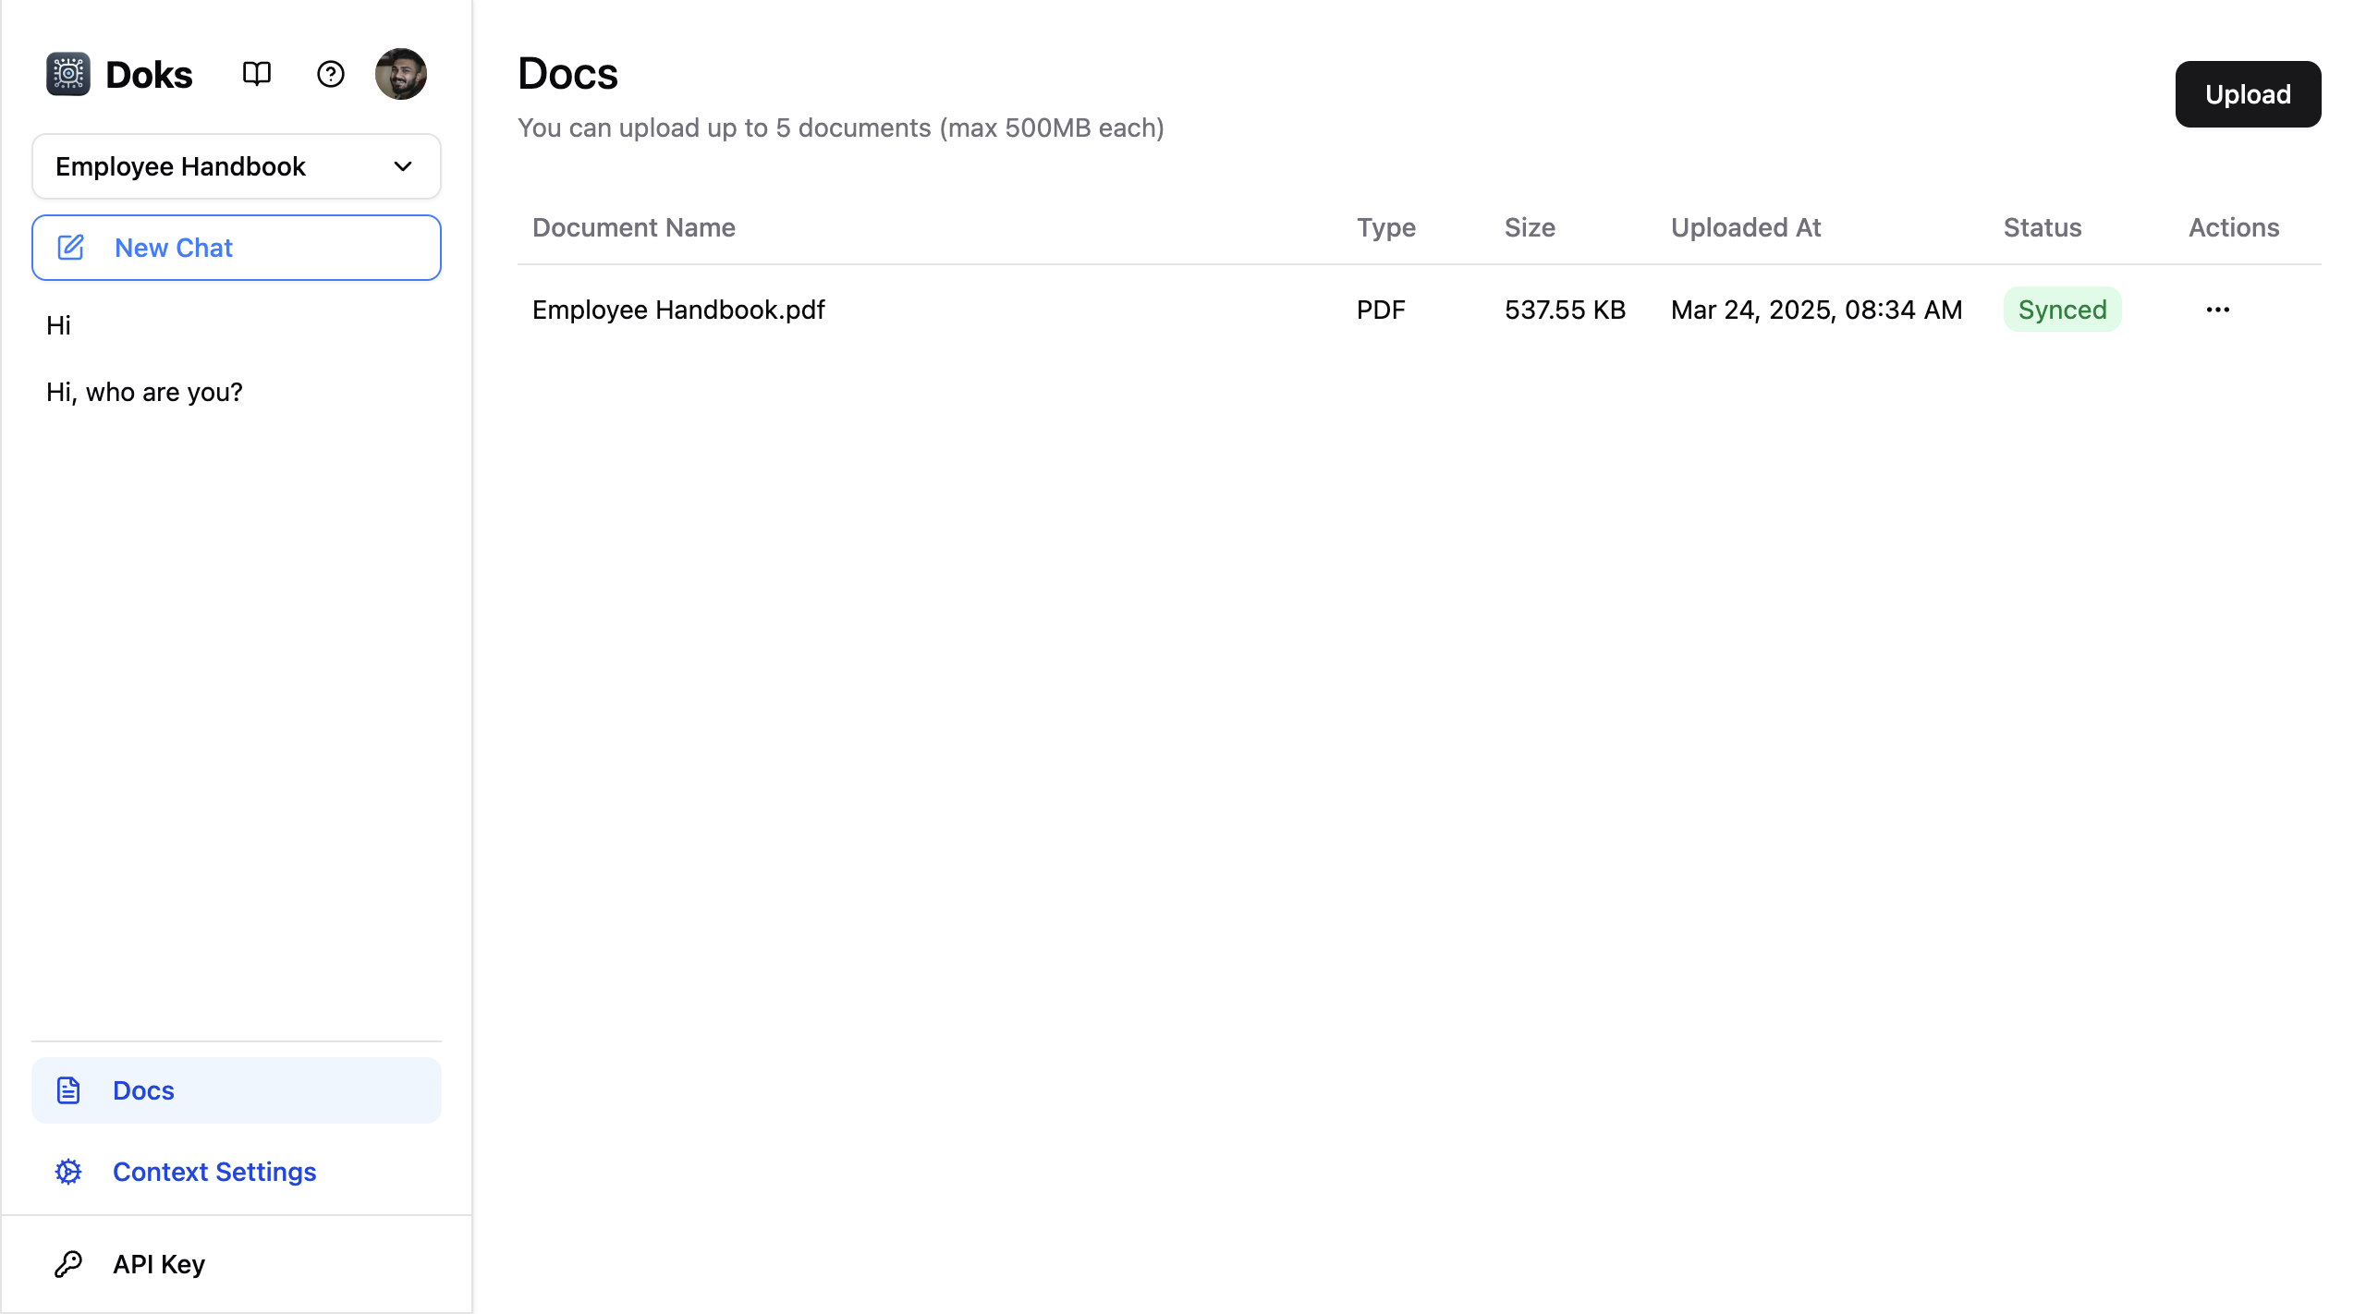
Task: Open Context Settings page
Action: tap(213, 1172)
